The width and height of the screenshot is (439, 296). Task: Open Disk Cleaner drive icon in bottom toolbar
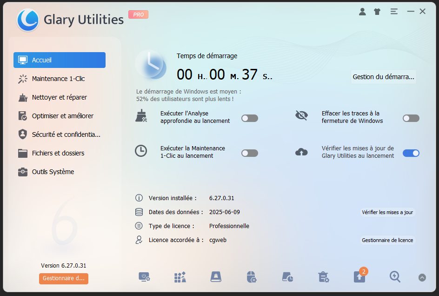(x=216, y=277)
